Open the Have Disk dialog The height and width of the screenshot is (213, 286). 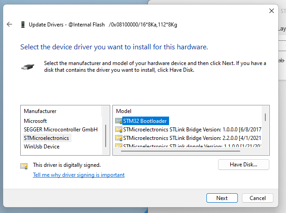pos(243,165)
